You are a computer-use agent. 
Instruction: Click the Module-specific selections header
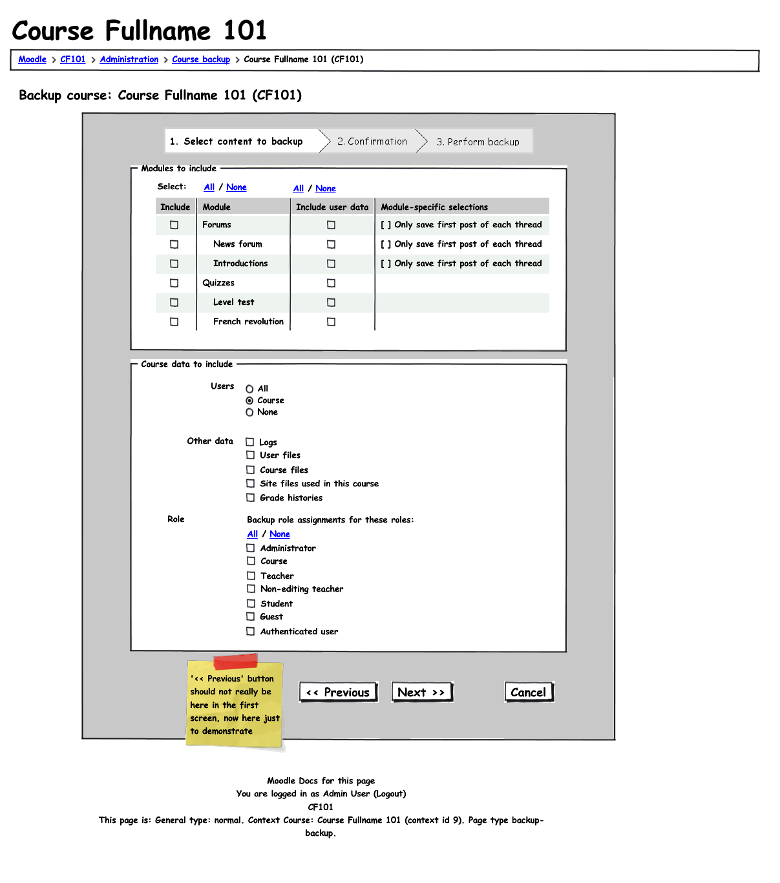click(x=463, y=207)
